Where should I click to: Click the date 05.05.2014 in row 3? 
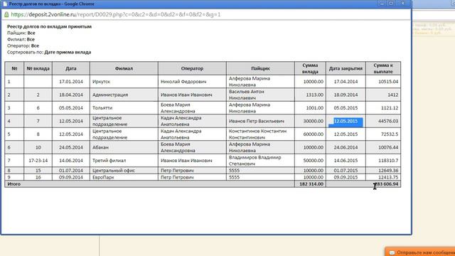(x=71, y=108)
